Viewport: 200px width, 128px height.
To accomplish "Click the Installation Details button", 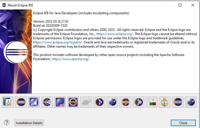I will click(x=29, y=123).
